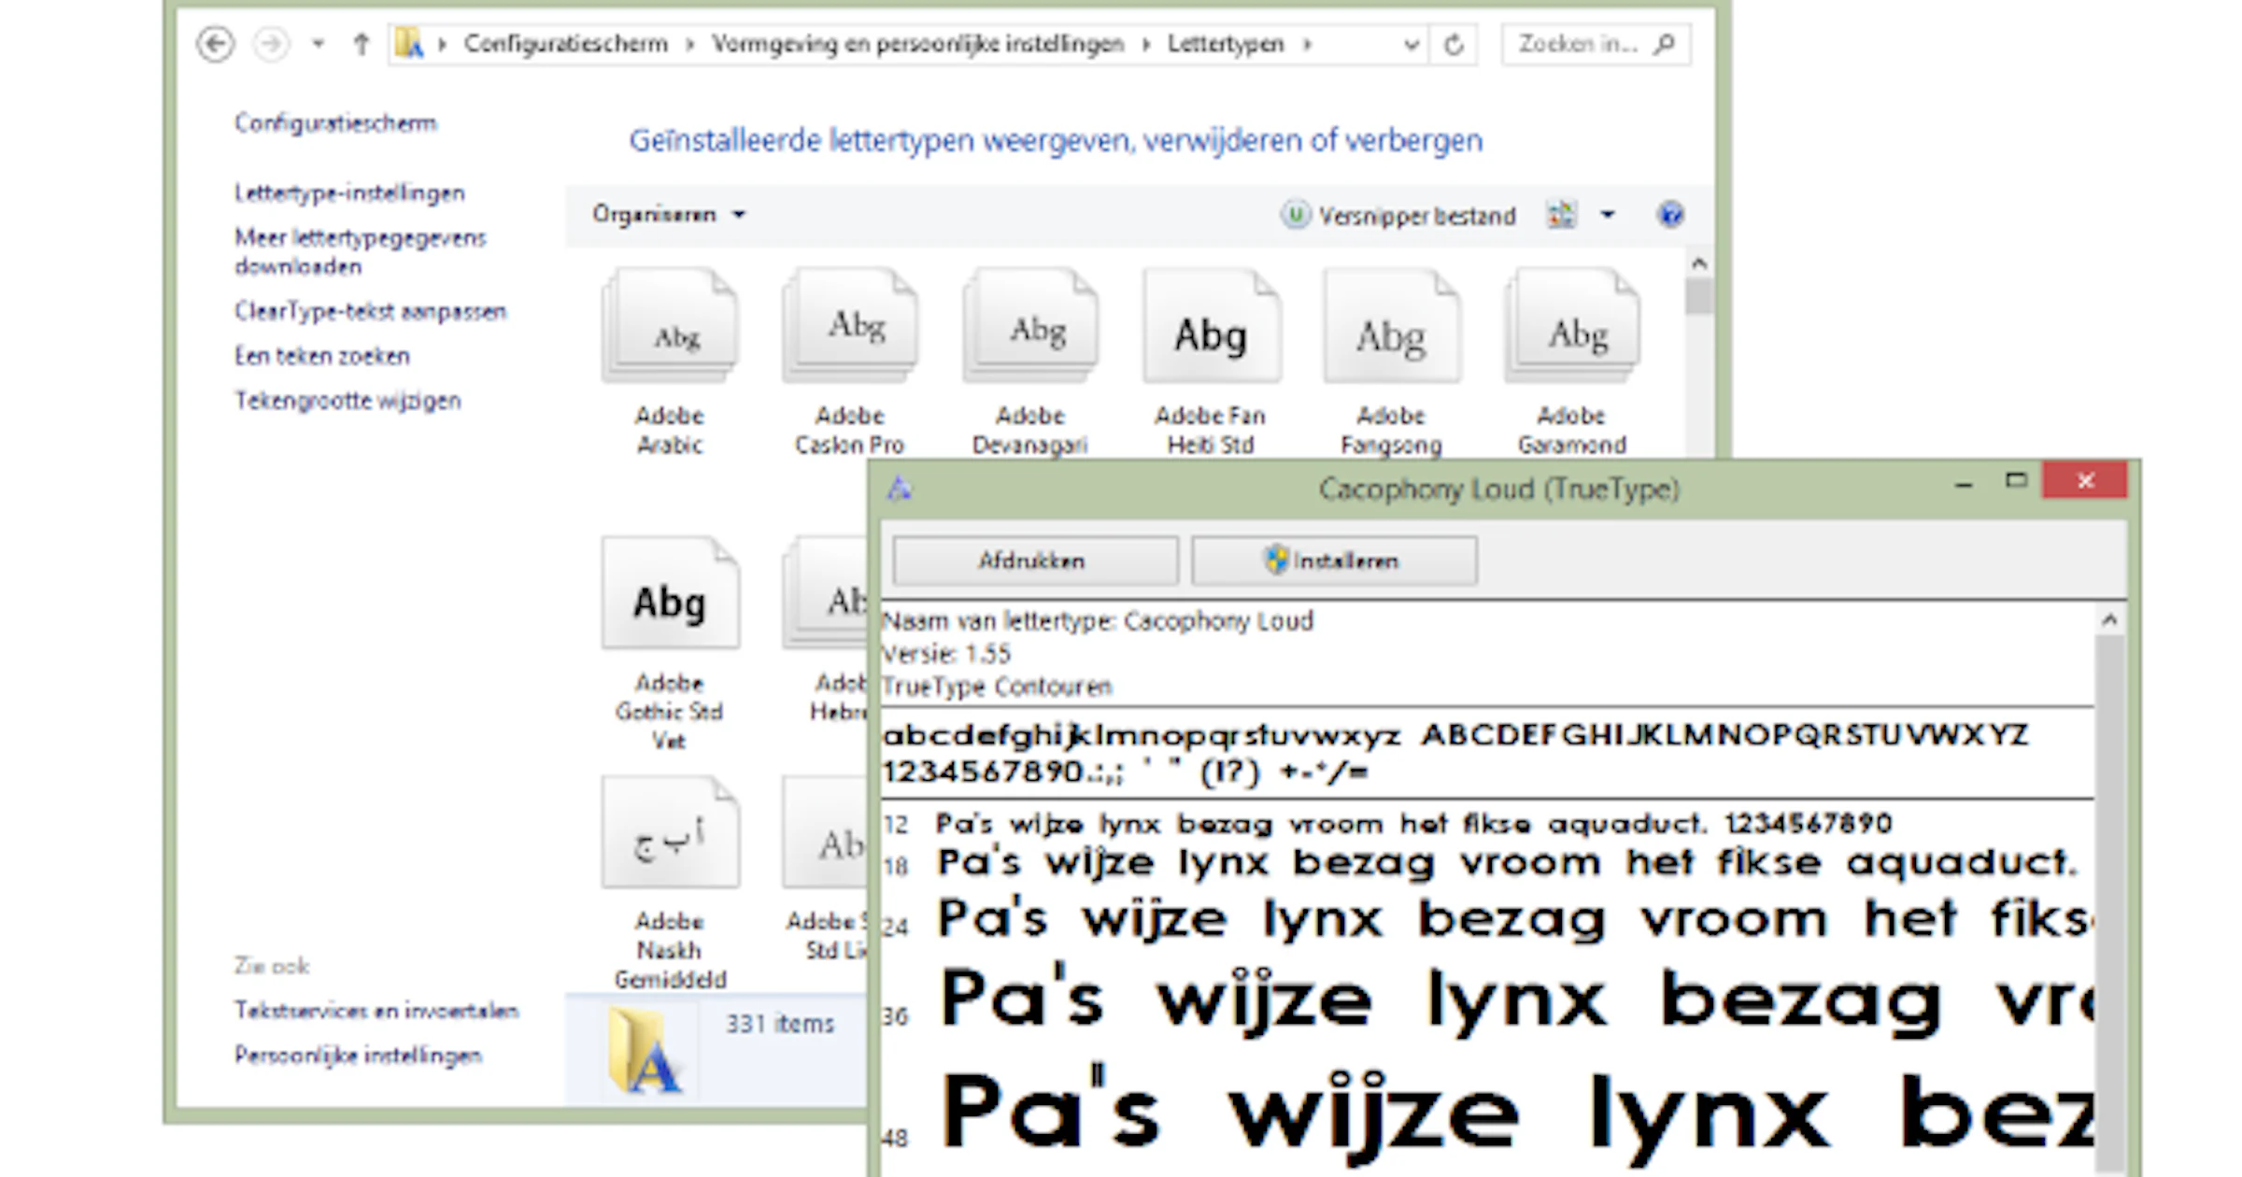
Task: Click the Cacophony Loud (TrueType) title bar
Action: tap(1498, 489)
